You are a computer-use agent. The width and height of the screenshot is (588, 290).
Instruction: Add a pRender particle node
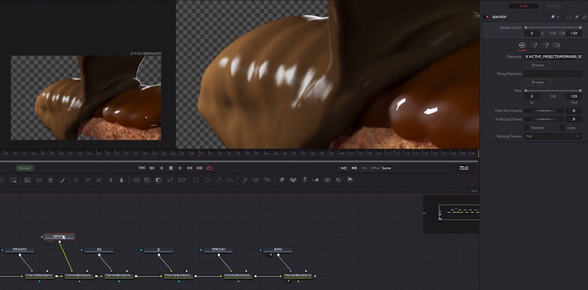pos(267,180)
